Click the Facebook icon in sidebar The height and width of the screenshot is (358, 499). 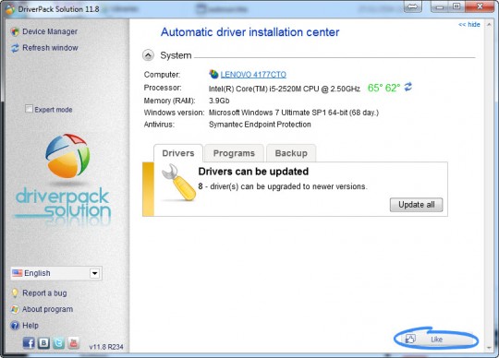click(29, 342)
